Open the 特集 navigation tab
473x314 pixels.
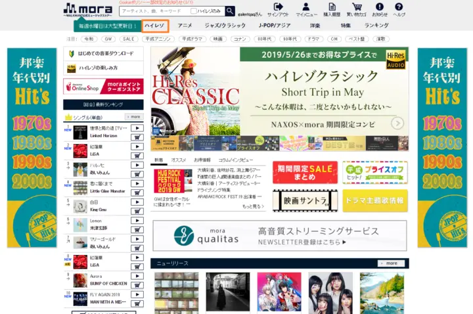(x=346, y=26)
